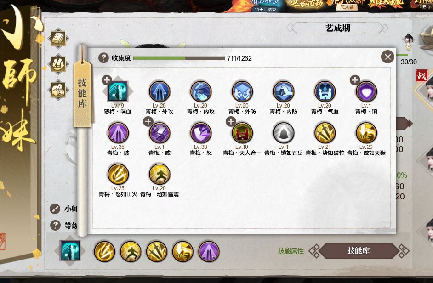The height and width of the screenshot is (283, 433).
Task: Click the 青梅·镇如五岳 bell skill icon
Action: point(284,133)
